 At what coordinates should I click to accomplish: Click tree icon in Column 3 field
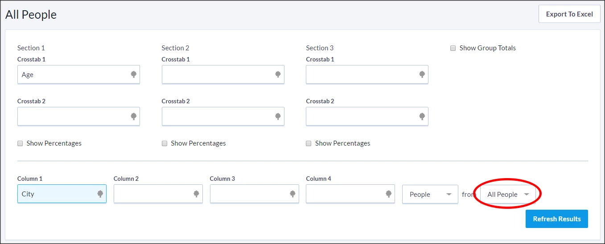point(292,194)
